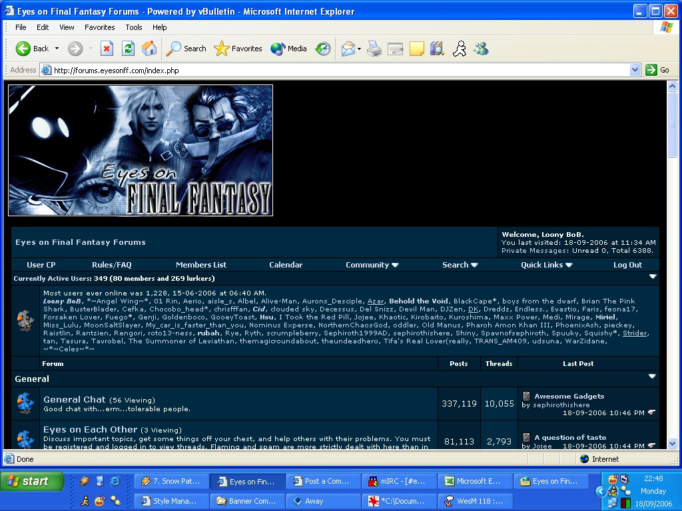Click General Chat blue chocobo forum icon
This screenshot has height=511, width=682.
point(25,403)
